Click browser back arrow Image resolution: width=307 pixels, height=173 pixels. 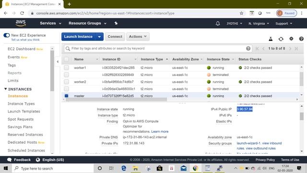[x=6, y=13]
